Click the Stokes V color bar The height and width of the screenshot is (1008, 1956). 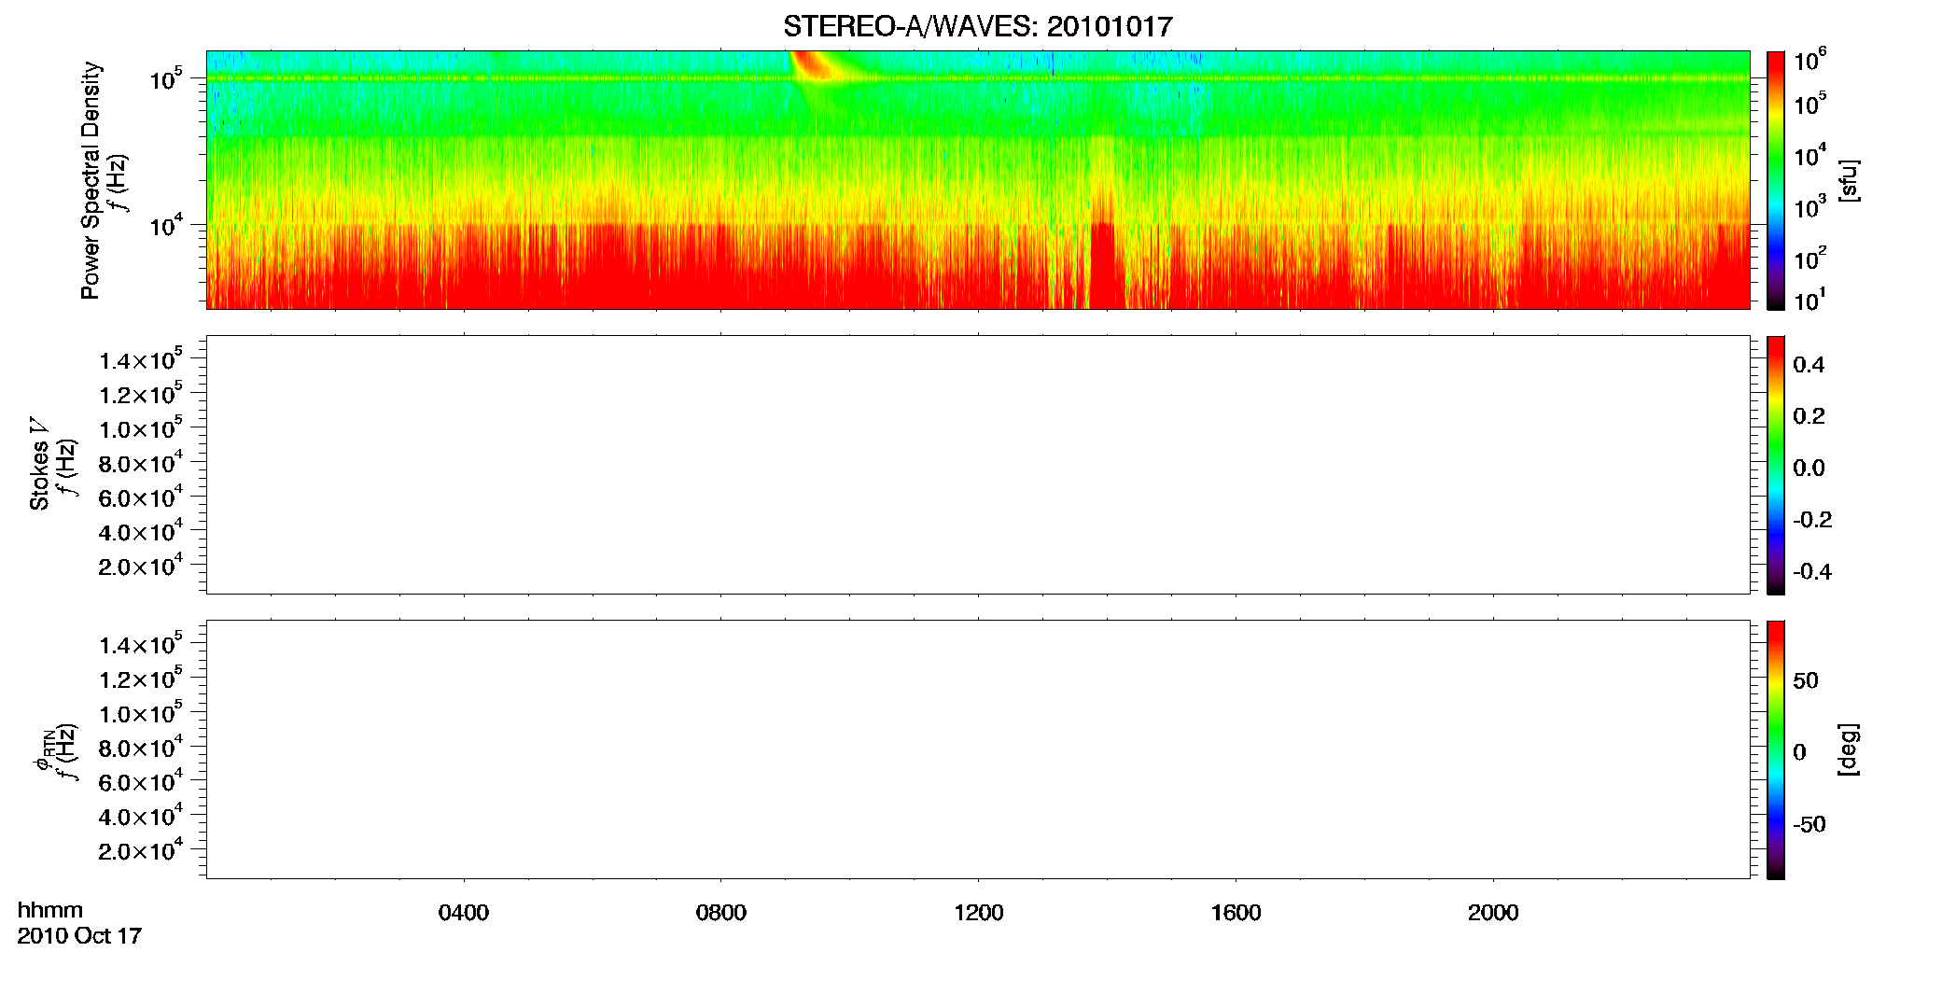[x=1776, y=465]
